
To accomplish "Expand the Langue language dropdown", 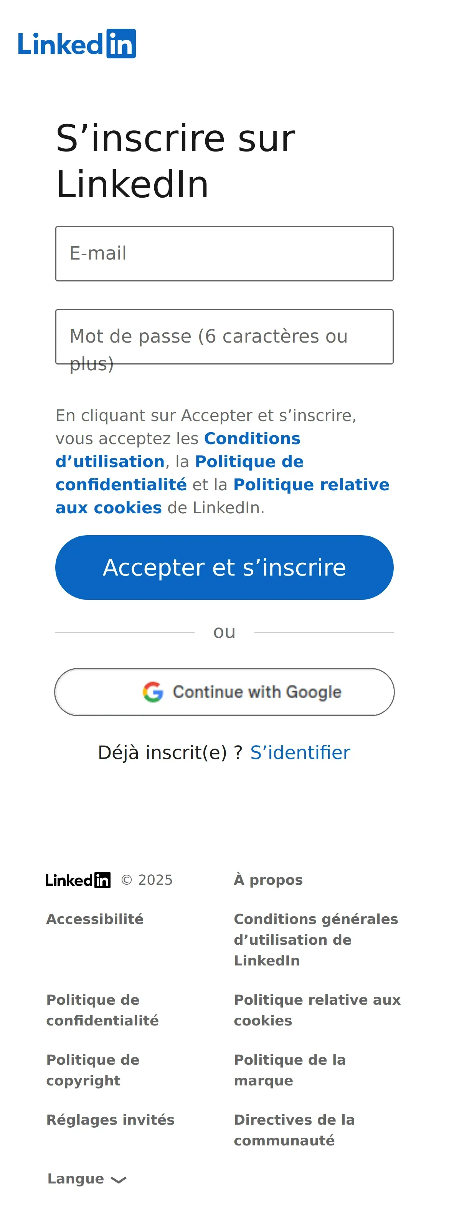I will point(87,1179).
